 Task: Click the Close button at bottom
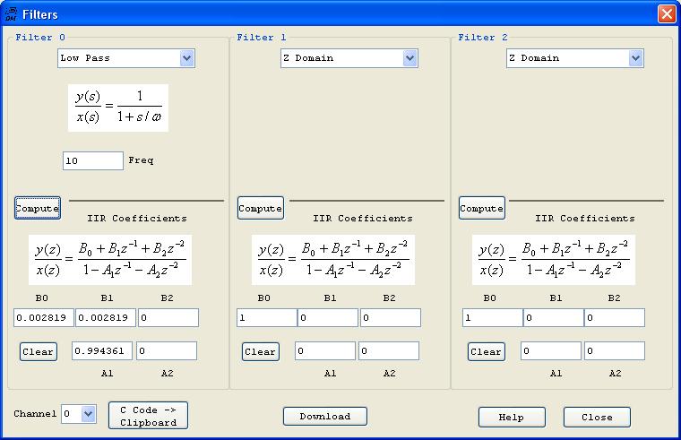pos(597,417)
